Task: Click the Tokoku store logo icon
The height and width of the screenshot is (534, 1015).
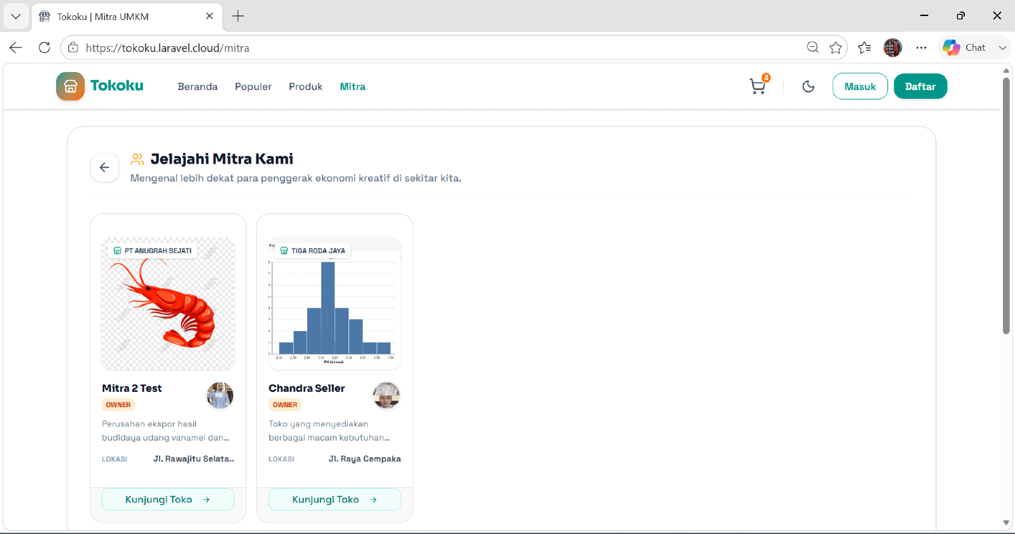Action: tap(70, 86)
